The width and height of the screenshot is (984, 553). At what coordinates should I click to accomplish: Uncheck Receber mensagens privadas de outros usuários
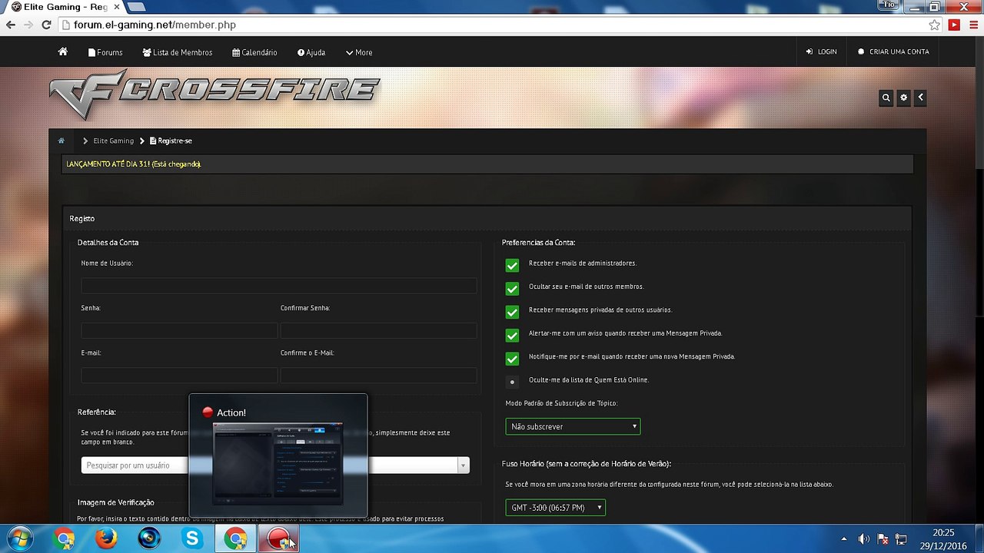point(512,312)
